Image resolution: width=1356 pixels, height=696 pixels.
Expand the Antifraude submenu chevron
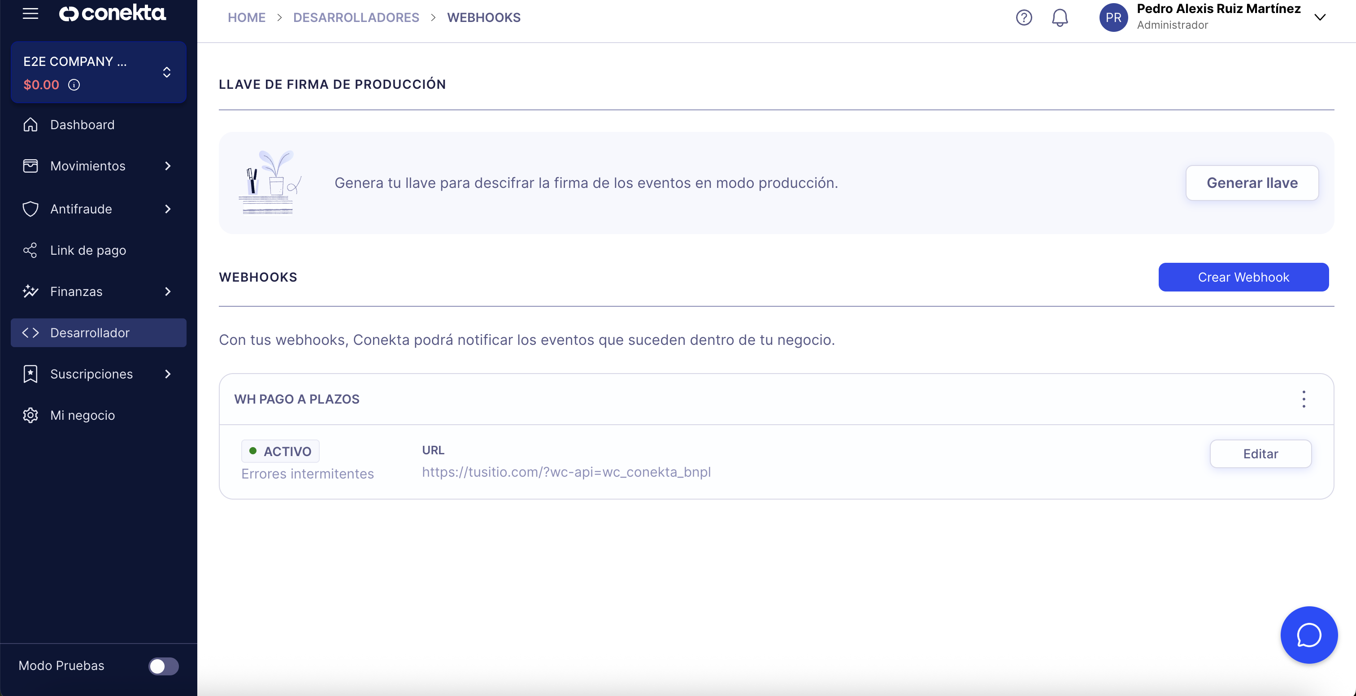click(168, 209)
